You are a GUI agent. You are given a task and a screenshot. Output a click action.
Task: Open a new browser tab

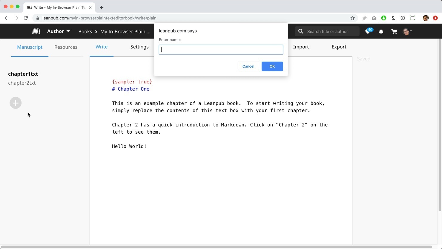click(102, 7)
